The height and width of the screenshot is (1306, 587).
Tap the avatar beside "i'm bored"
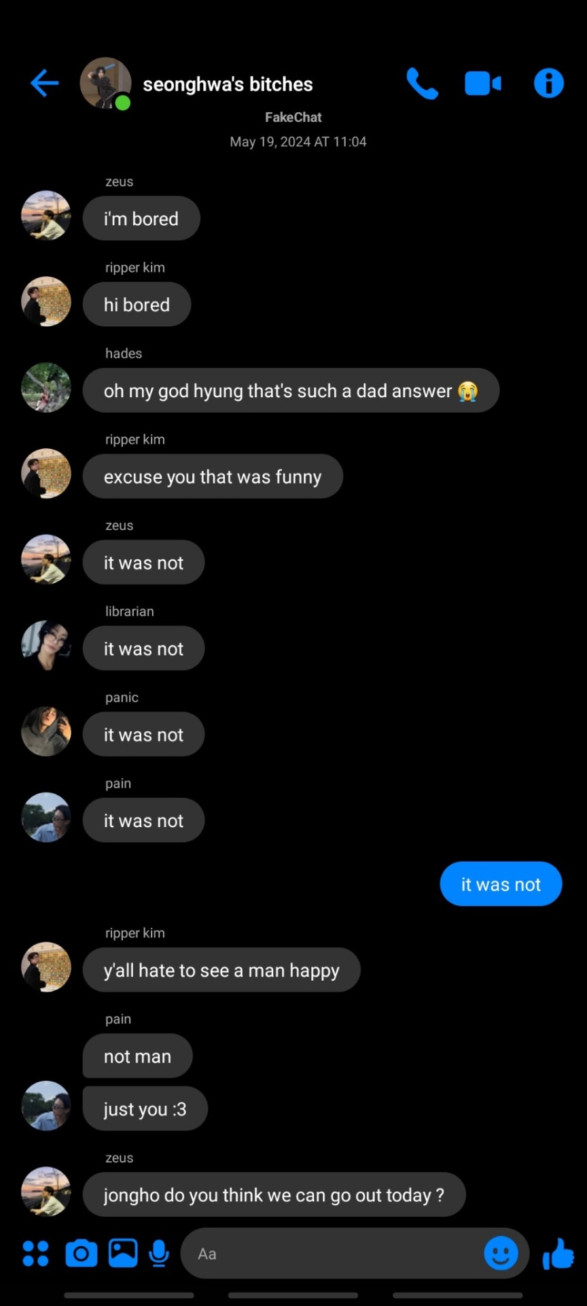[x=46, y=216]
